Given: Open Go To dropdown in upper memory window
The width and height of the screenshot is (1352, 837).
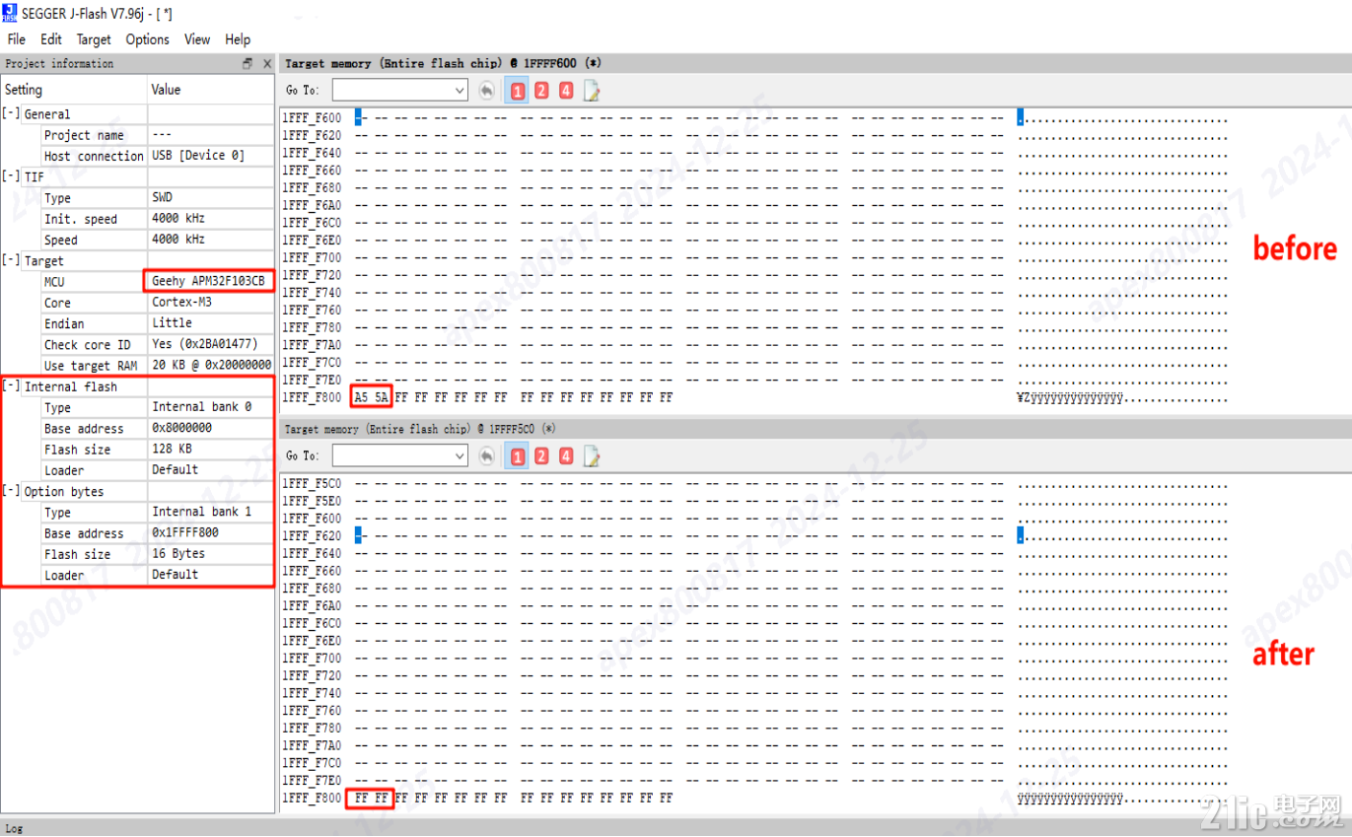Looking at the screenshot, I should tap(459, 91).
